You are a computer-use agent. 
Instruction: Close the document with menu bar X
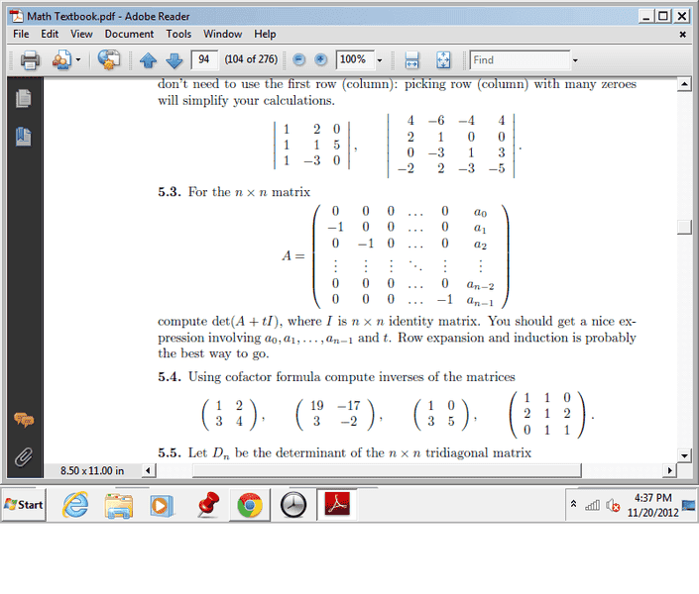coord(682,35)
